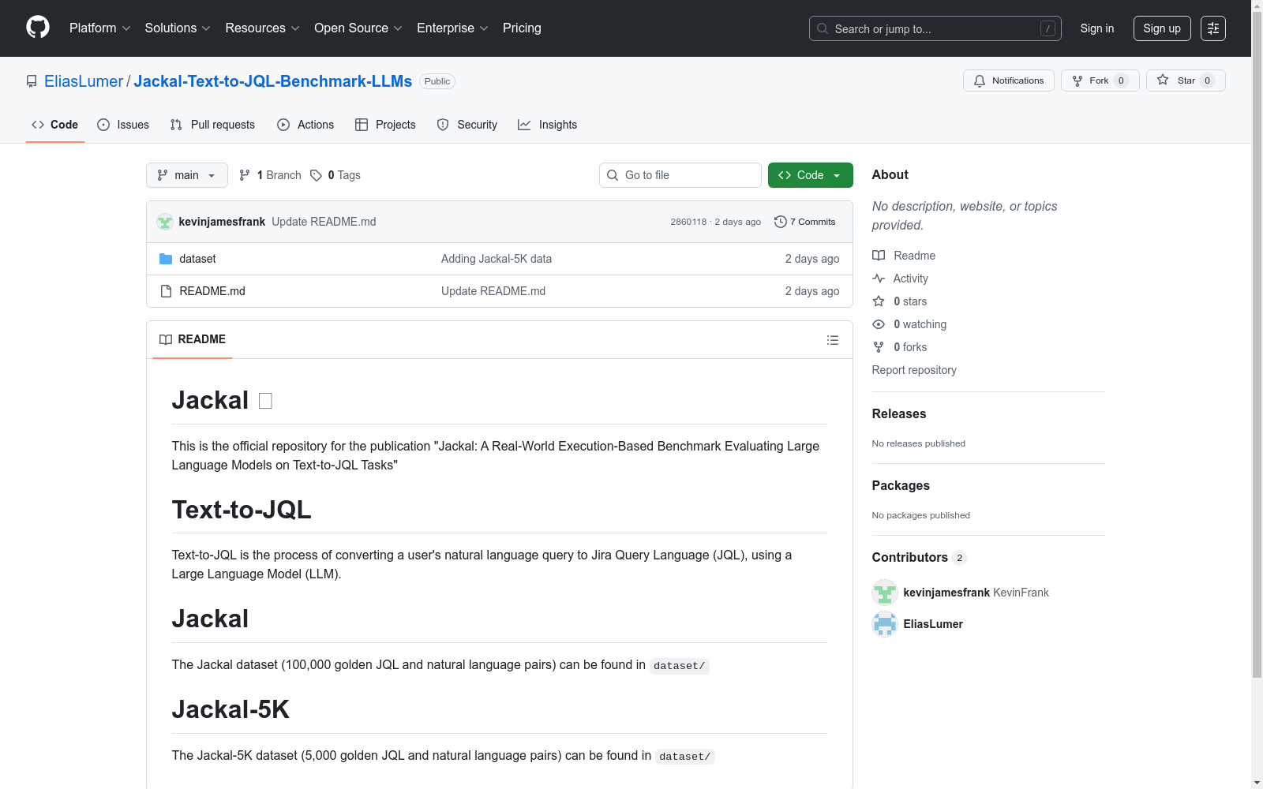Click kevinjamesfrank's avatar in the commit bar
The height and width of the screenshot is (789, 1263).
[165, 222]
